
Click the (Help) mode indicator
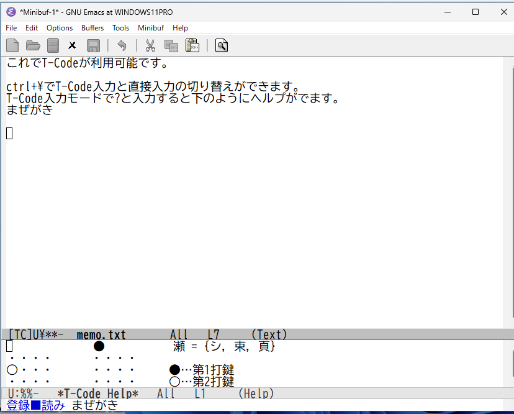pyautogui.click(x=256, y=393)
